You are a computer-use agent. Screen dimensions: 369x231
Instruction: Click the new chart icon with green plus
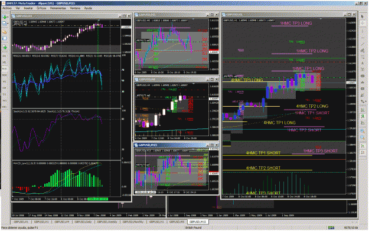4,17
